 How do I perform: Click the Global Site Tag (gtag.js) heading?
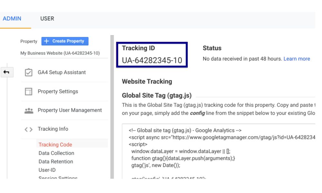pyautogui.click(x=157, y=95)
